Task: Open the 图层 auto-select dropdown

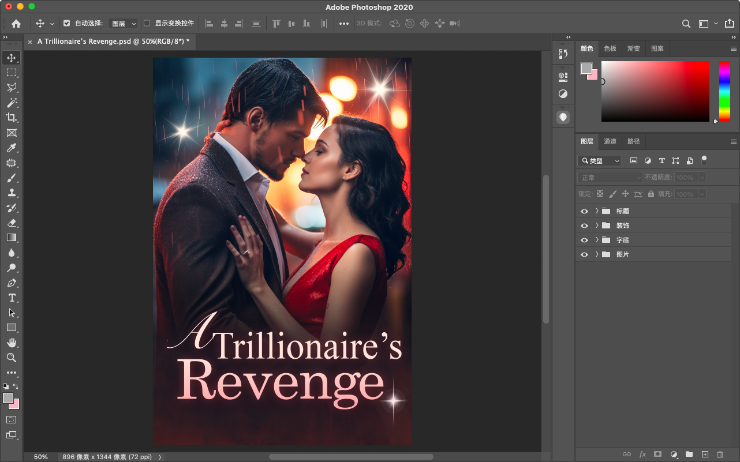Action: (124, 24)
